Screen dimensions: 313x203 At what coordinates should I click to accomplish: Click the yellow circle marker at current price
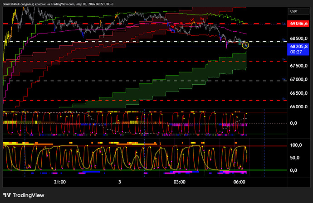tap(245, 45)
